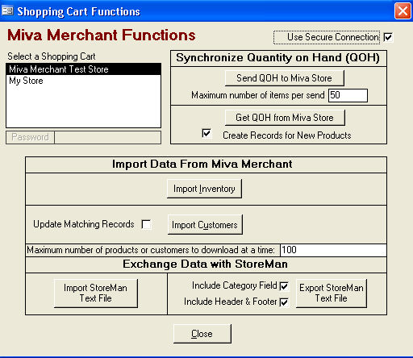Click empty area of shopping cart listbox
Screen dimensions: 413x358
(x=84, y=106)
